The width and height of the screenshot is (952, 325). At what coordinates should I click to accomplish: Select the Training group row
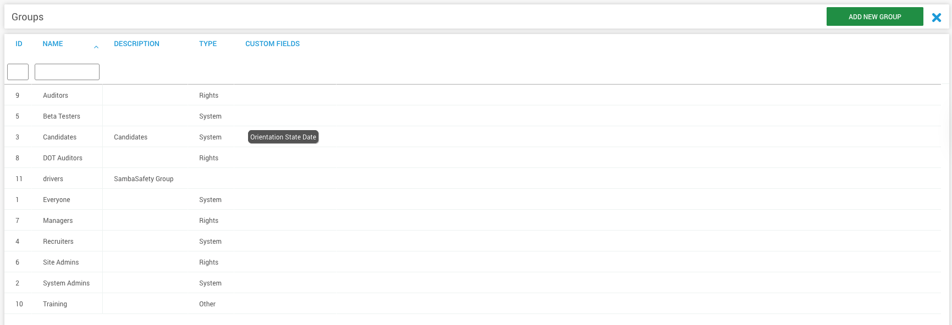pos(55,304)
